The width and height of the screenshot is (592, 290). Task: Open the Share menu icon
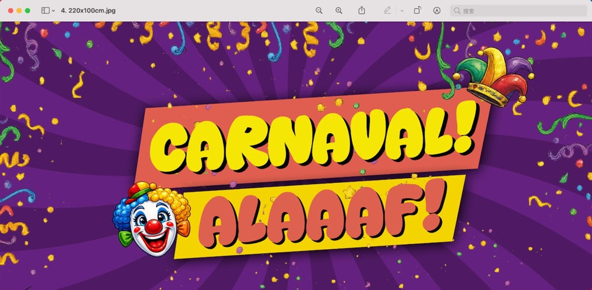point(362,11)
